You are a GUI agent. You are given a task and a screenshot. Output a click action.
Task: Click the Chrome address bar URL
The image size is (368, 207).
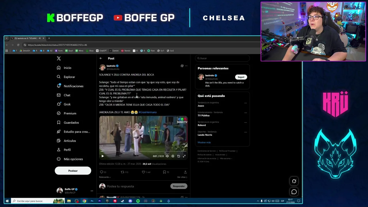click(x=57, y=45)
